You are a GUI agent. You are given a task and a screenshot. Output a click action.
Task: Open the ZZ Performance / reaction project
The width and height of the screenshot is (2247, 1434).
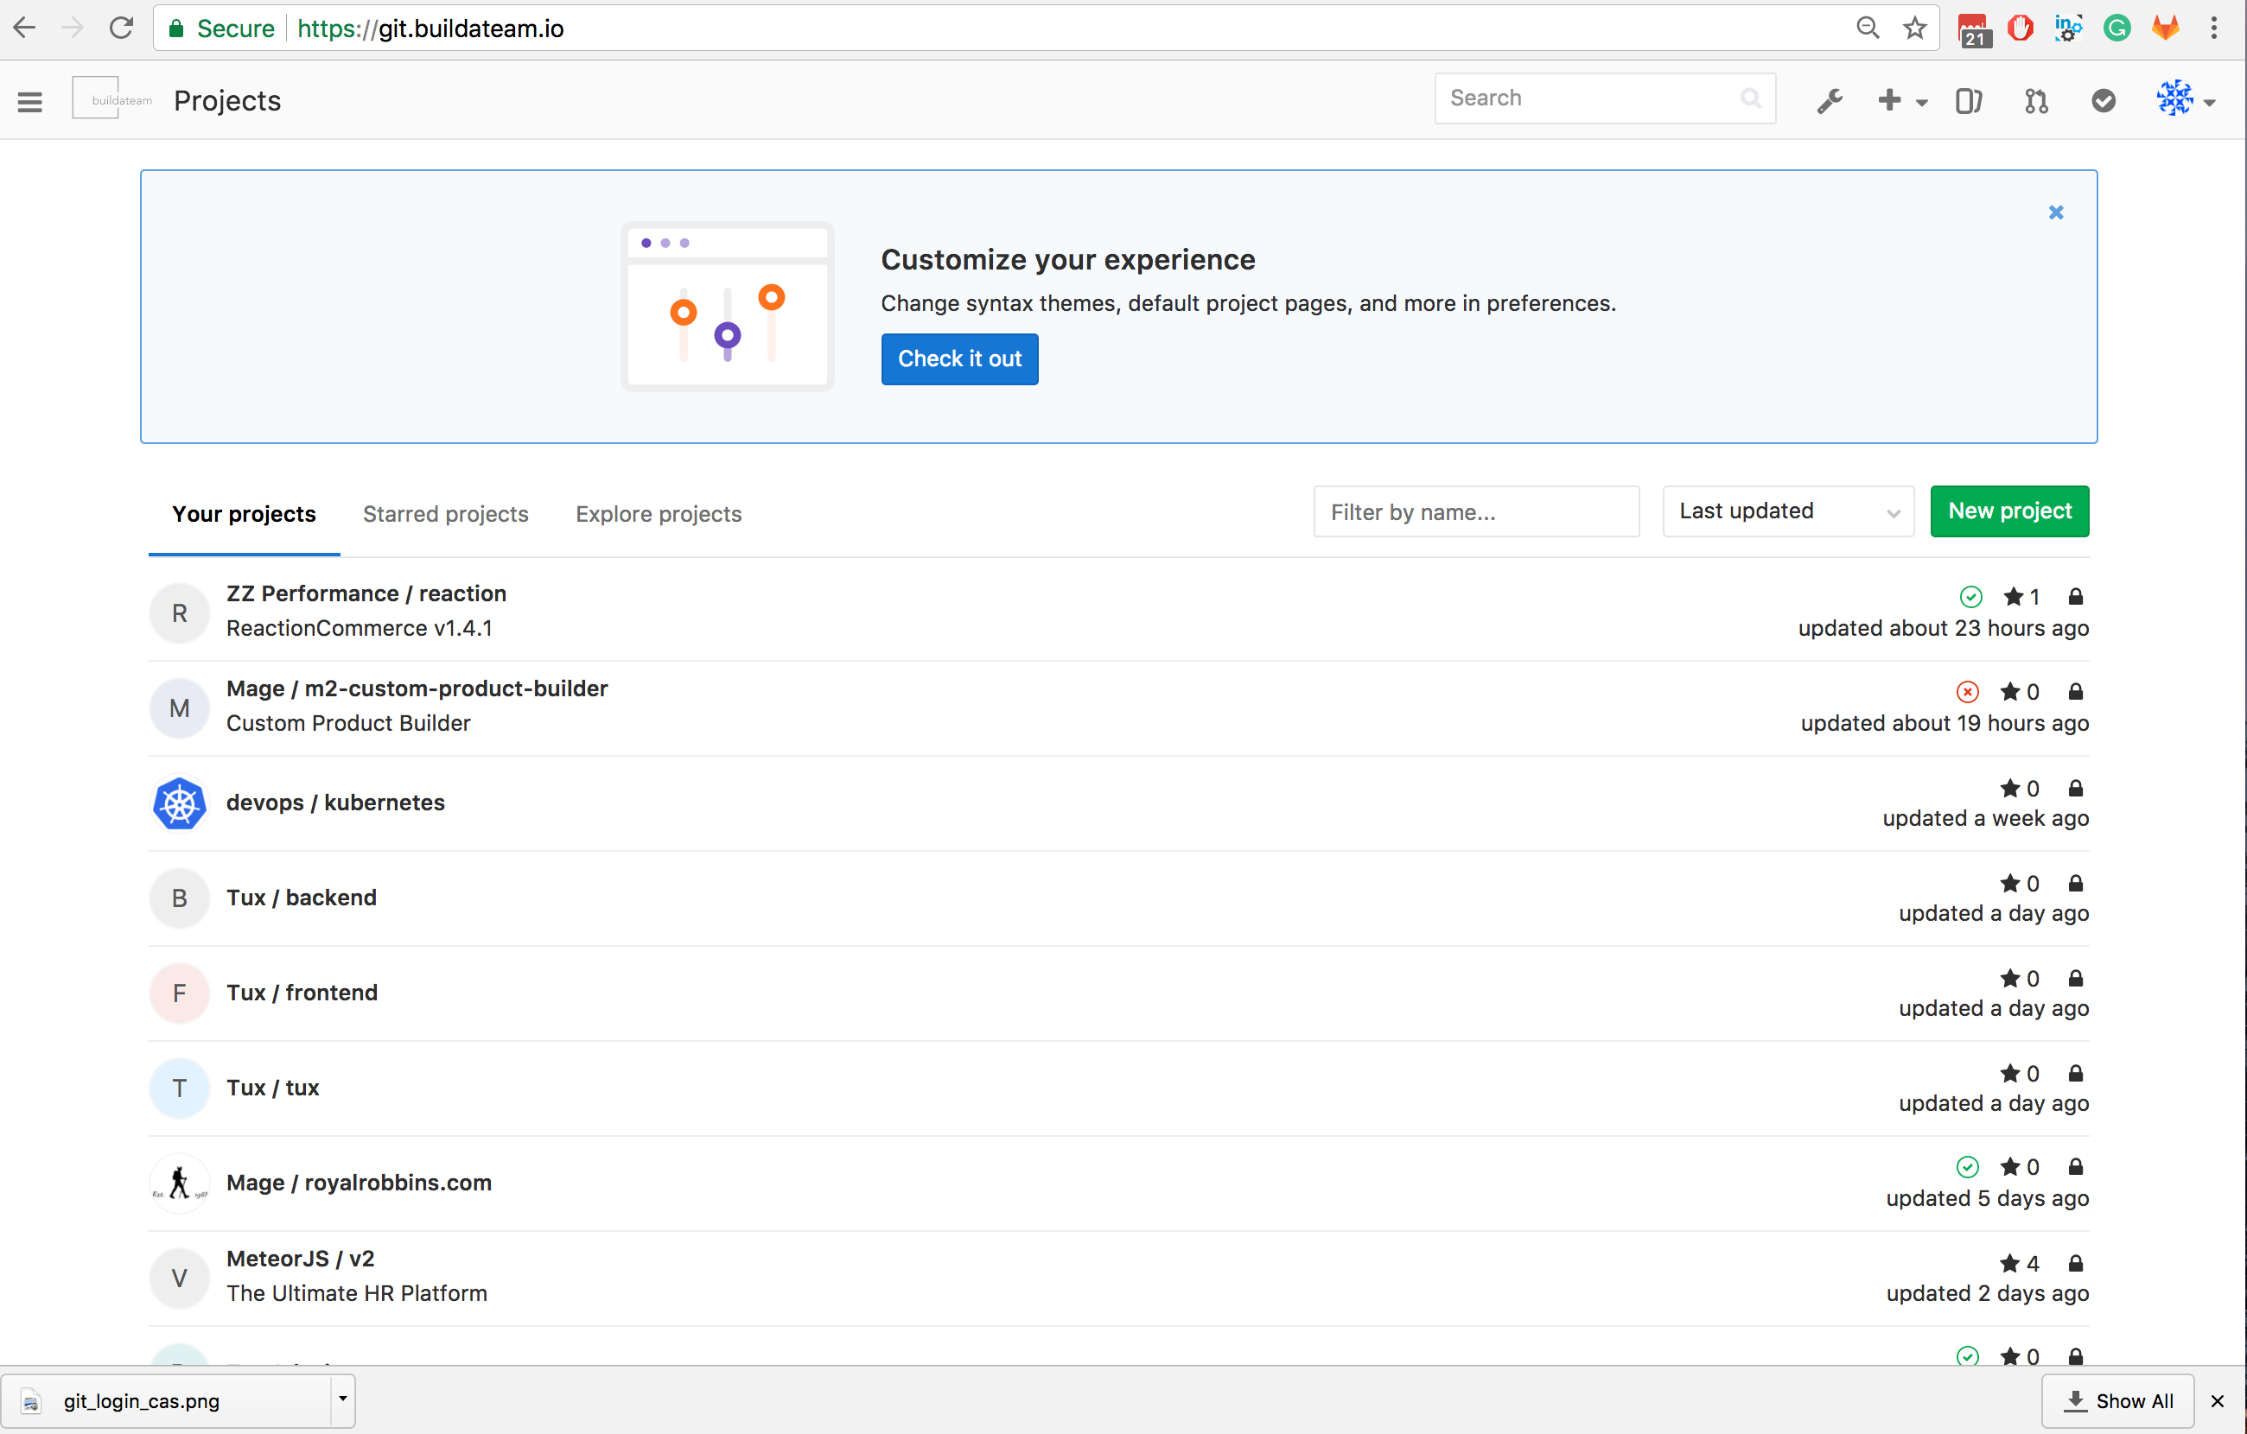pyautogui.click(x=366, y=594)
